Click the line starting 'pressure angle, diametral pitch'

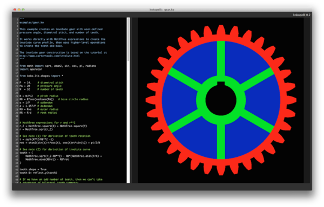(59, 32)
